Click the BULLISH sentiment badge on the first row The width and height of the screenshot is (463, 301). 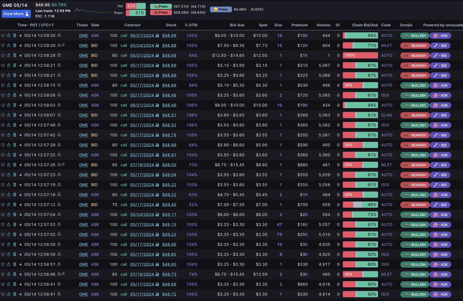(x=414, y=35)
